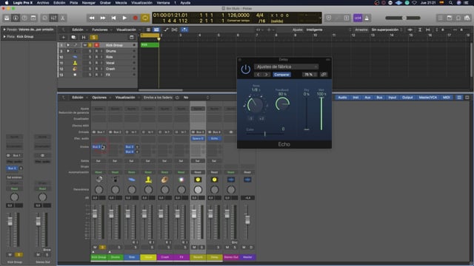Expand the Drums track stack
This screenshot has height=266, width=474.
tap(68, 51)
